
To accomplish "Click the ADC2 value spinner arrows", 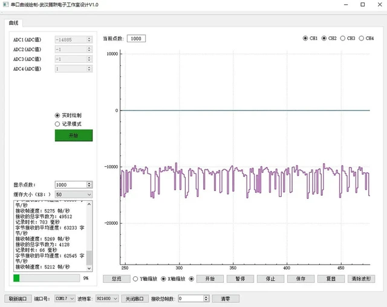I will 89,50.
